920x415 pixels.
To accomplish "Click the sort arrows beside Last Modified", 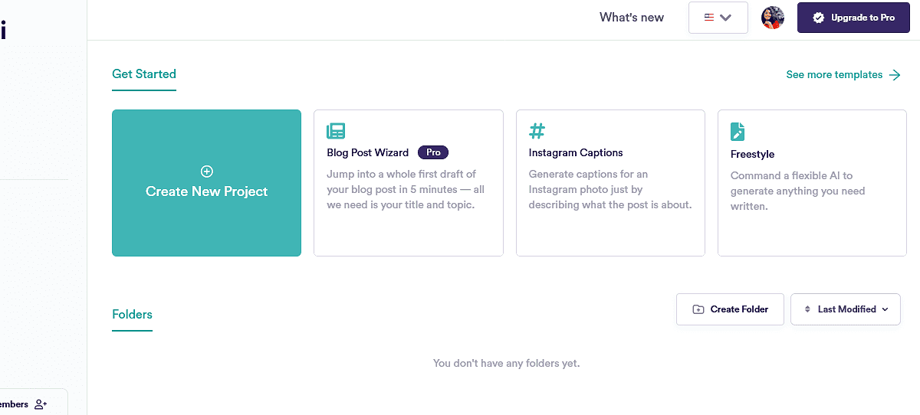I will (807, 309).
